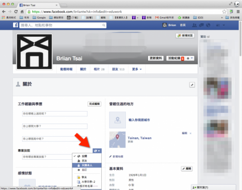Image resolution: width=242 pixels, height=190 pixels.
Task: Open the Google bookmarks folder
Action: pyautogui.click(x=39, y=18)
